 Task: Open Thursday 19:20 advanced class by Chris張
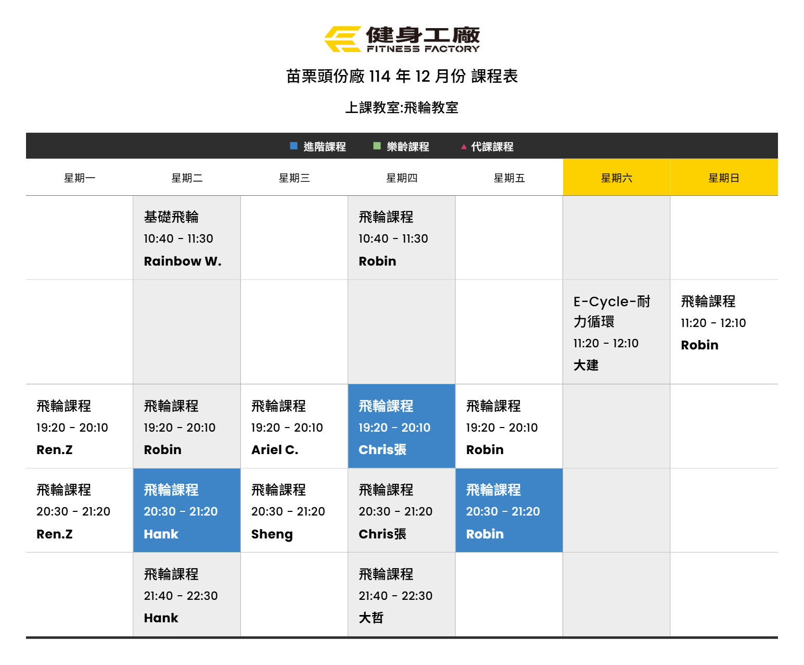tap(401, 427)
